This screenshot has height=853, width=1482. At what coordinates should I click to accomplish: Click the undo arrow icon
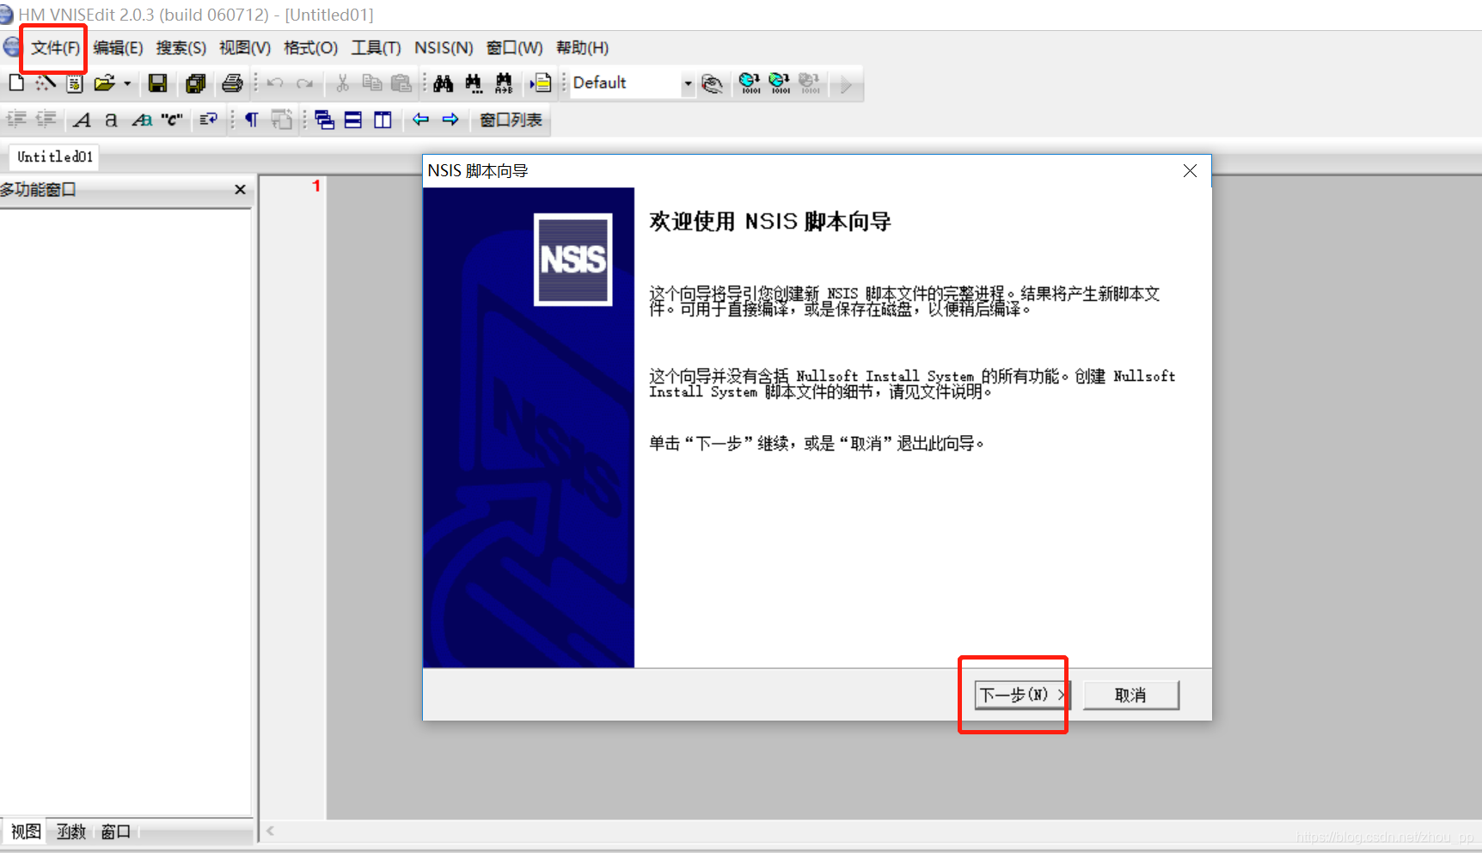click(x=275, y=83)
